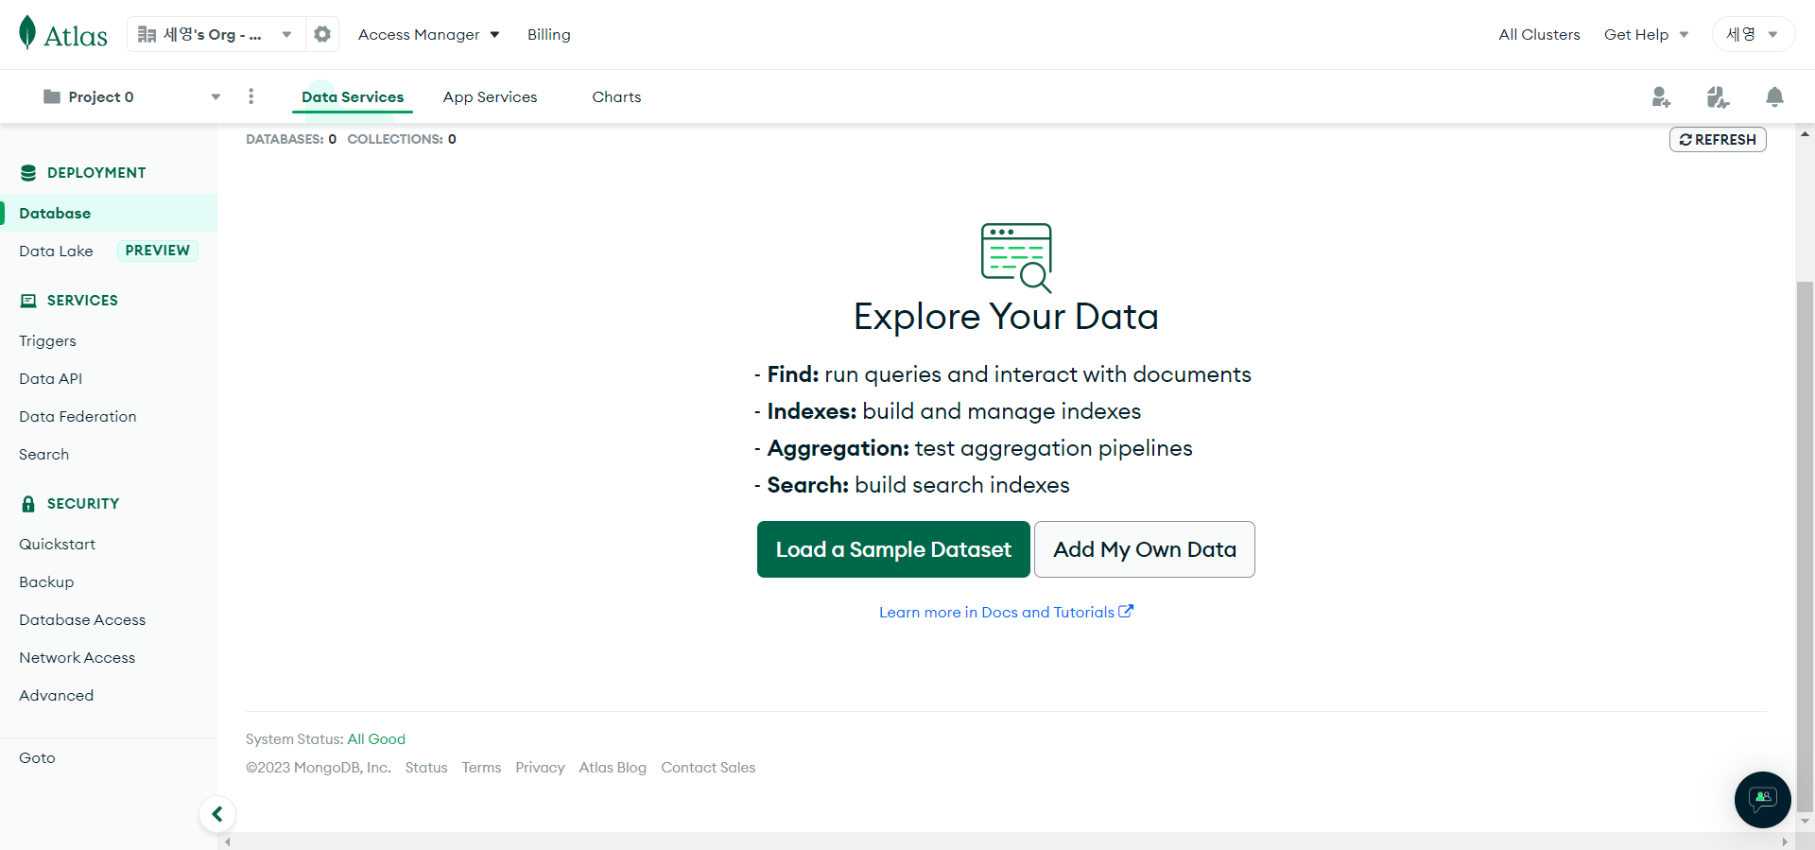Open Network Access page
The width and height of the screenshot is (1815, 850).
click(x=77, y=657)
